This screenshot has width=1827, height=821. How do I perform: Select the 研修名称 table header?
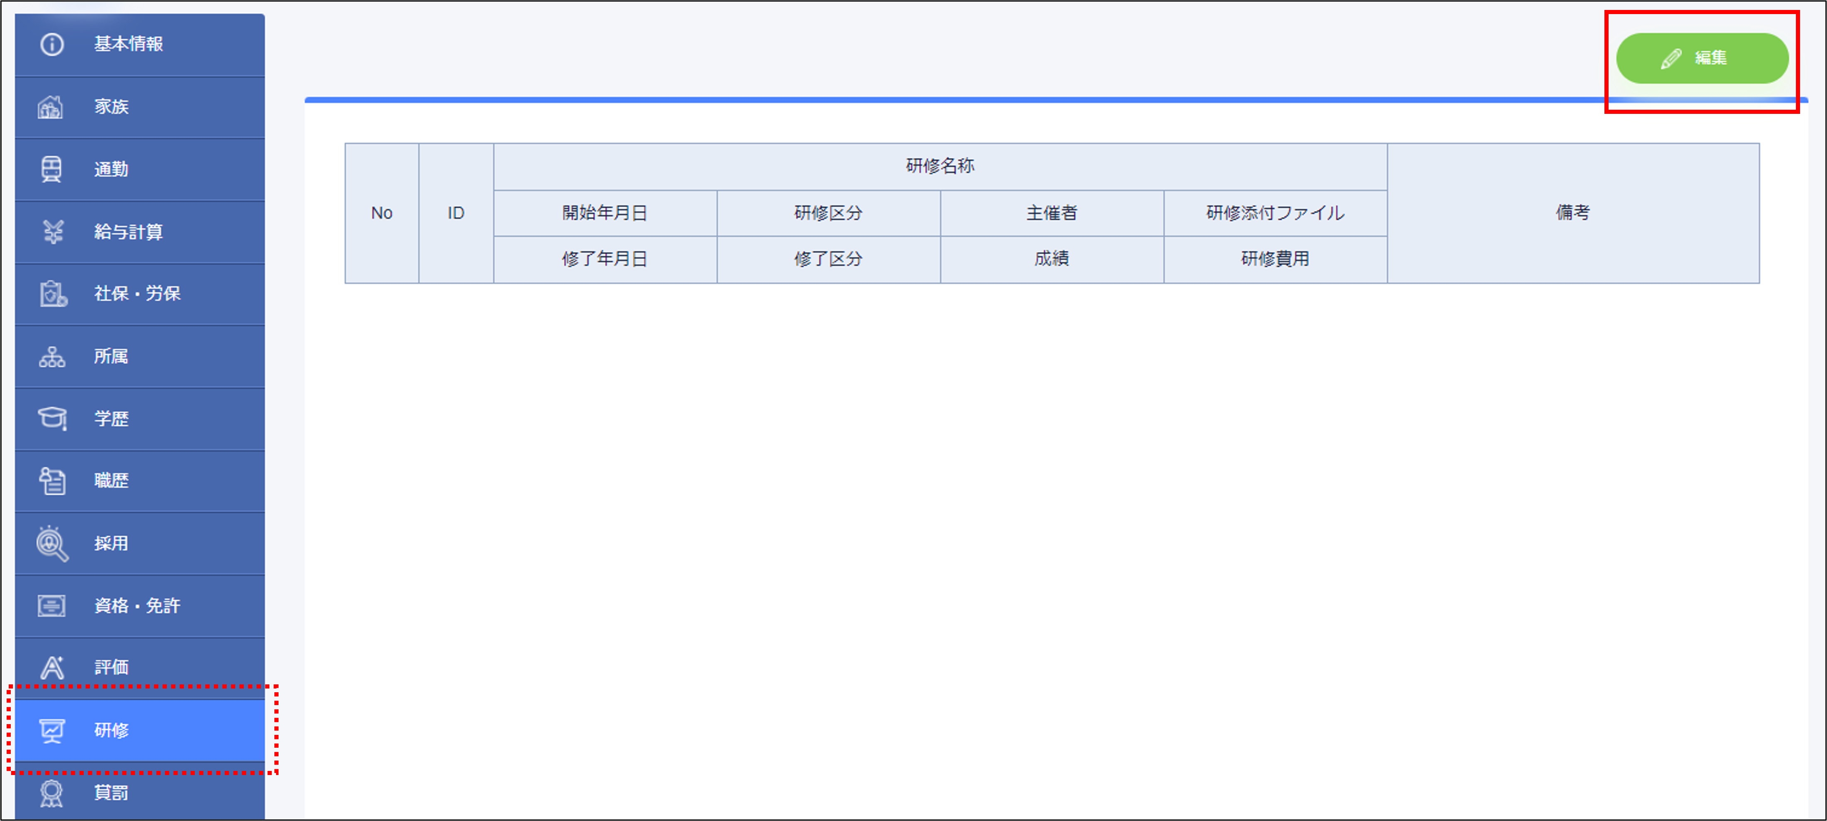coord(940,166)
